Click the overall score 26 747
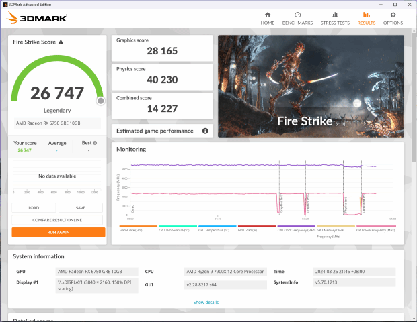 (x=57, y=93)
